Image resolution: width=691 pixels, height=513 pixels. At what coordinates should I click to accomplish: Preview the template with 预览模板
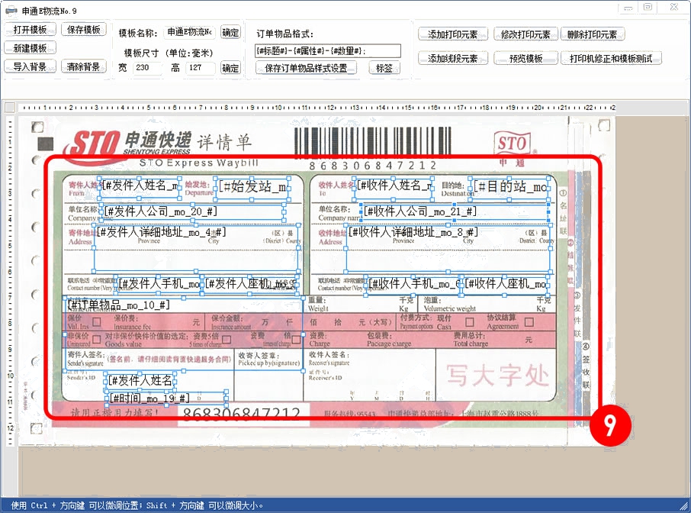pos(525,58)
